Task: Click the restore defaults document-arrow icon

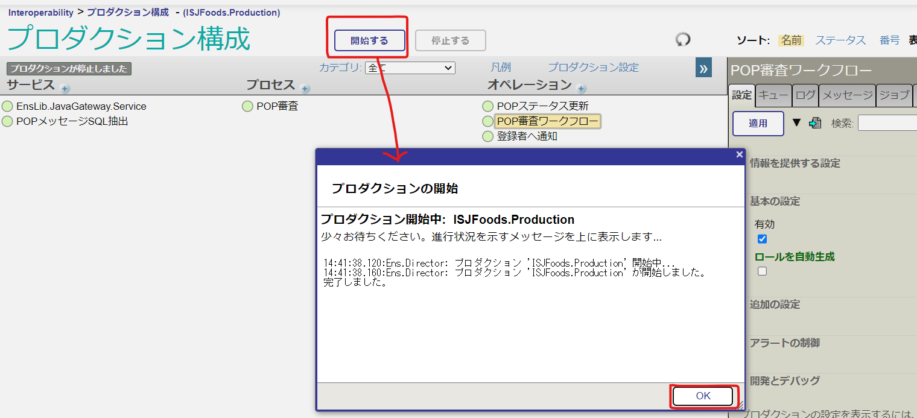Action: coord(815,123)
